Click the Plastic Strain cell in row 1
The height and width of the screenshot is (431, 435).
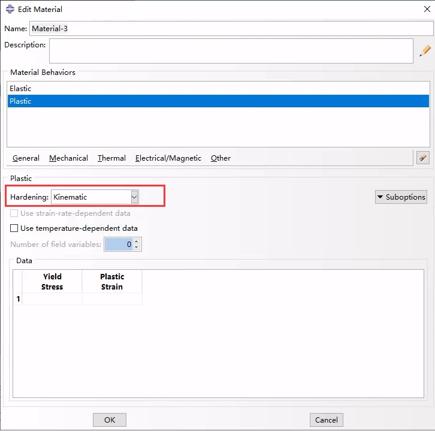(x=112, y=299)
